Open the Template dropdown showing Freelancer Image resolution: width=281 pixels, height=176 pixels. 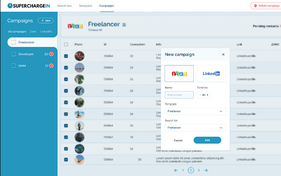click(x=195, y=111)
